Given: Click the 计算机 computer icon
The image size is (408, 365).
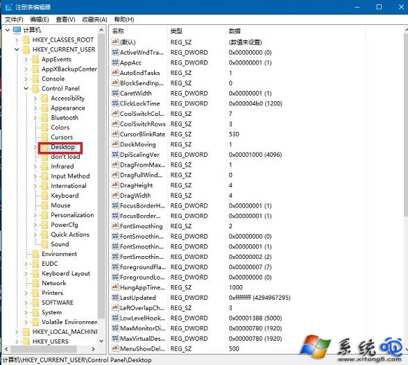Looking at the screenshot, I should [17, 30].
